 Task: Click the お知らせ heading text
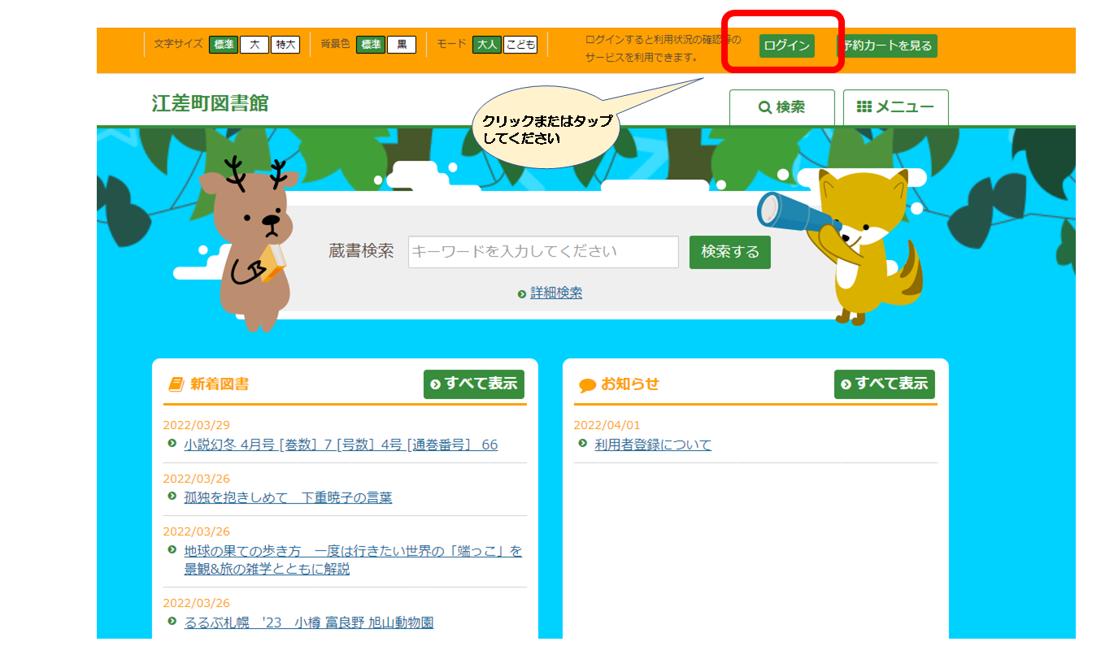[630, 384]
